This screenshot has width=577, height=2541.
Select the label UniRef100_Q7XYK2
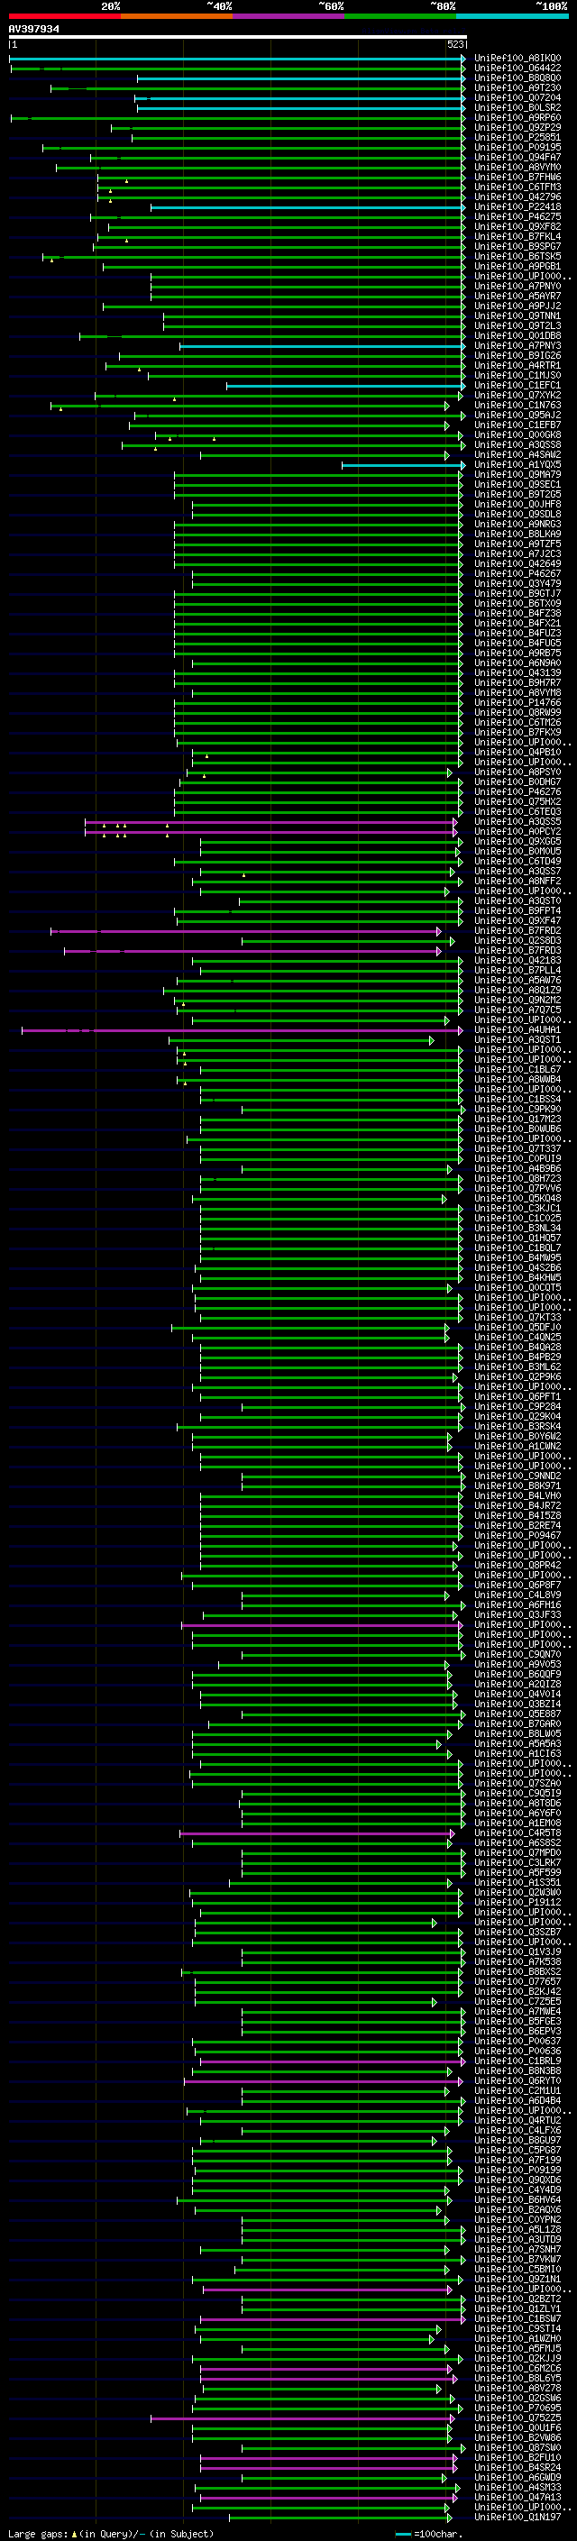[x=517, y=396]
